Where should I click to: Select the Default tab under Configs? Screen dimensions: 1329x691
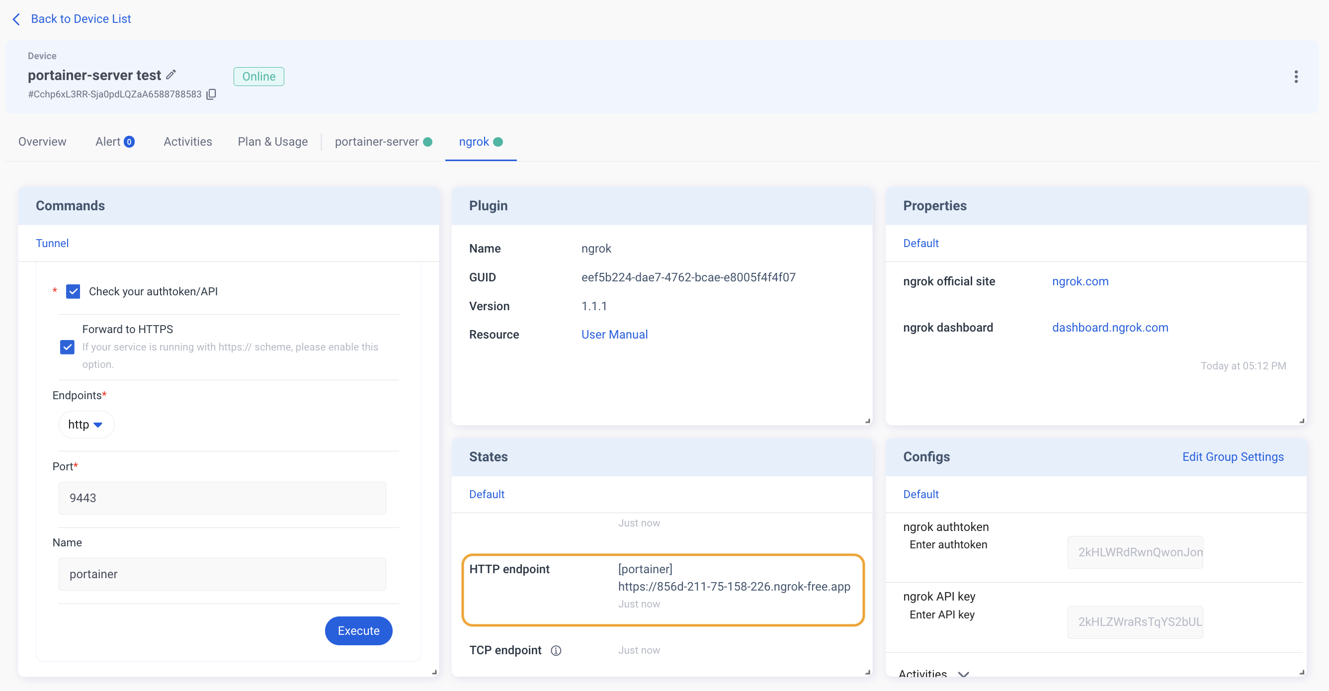click(920, 494)
